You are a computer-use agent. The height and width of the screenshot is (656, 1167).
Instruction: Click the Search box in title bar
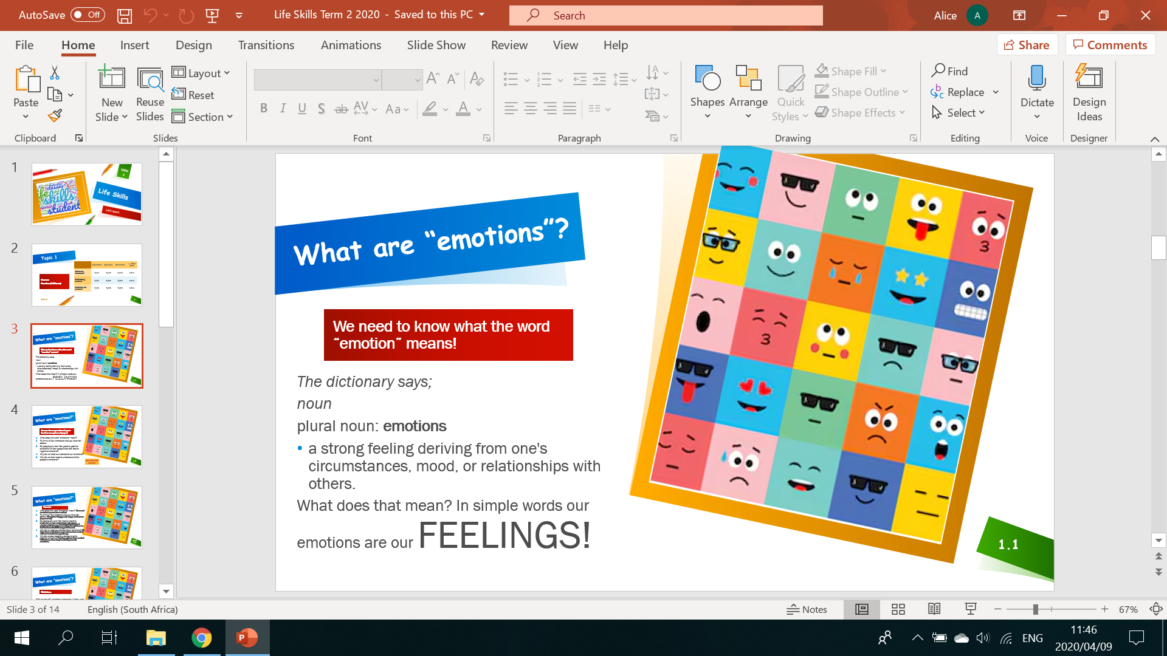click(666, 15)
